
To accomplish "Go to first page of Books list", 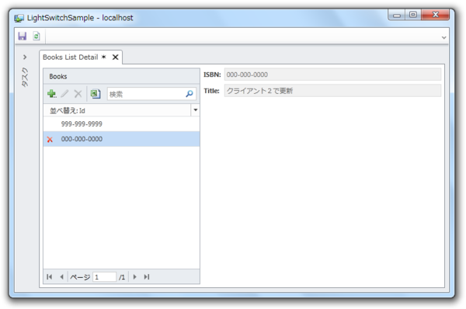I will pos(50,277).
